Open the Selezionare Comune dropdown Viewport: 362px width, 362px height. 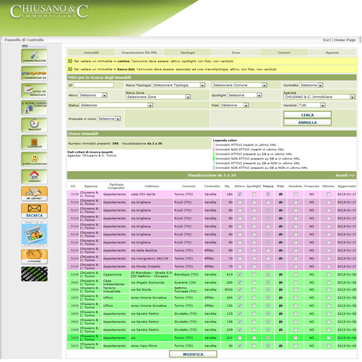click(x=239, y=85)
